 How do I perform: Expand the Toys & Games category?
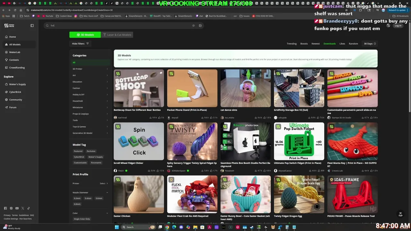(x=90, y=127)
